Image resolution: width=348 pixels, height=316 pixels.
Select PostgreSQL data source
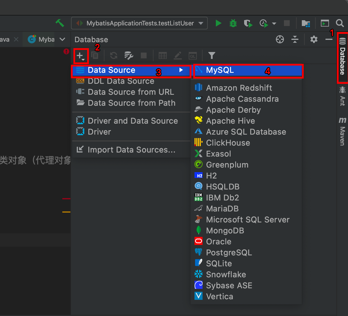click(x=246, y=253)
